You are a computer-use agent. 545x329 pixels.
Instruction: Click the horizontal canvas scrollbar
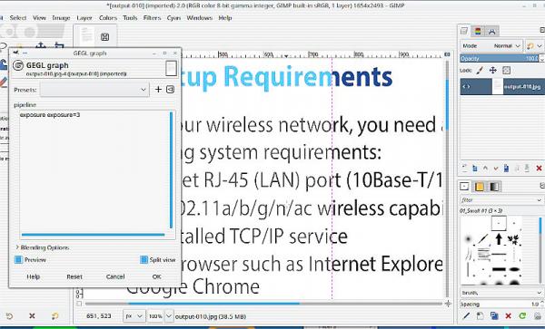pyautogui.click(x=263, y=304)
